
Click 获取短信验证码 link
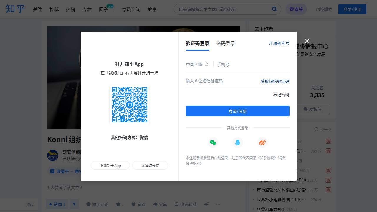(275, 81)
